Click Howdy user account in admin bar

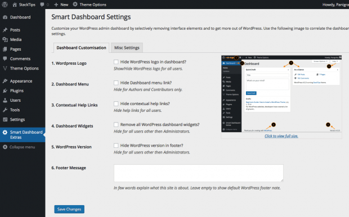[335, 4]
